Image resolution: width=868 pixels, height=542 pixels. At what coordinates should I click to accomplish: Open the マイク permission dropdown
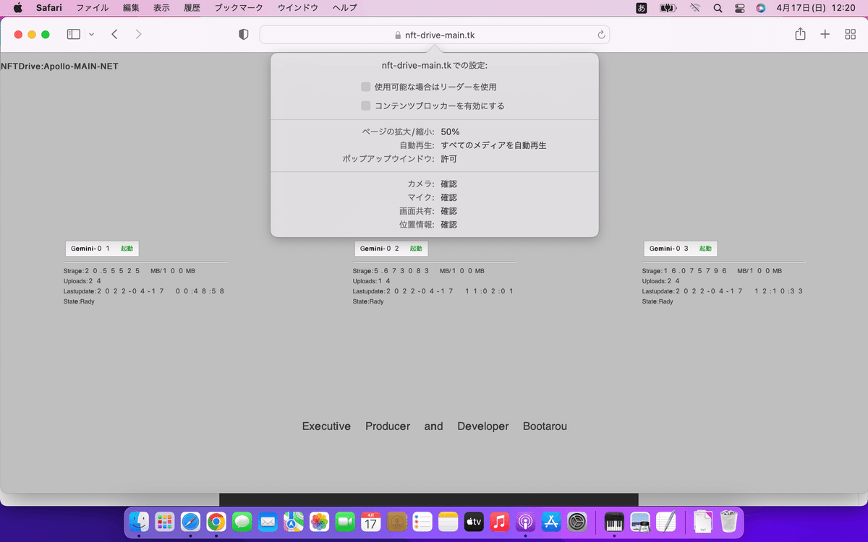click(449, 197)
